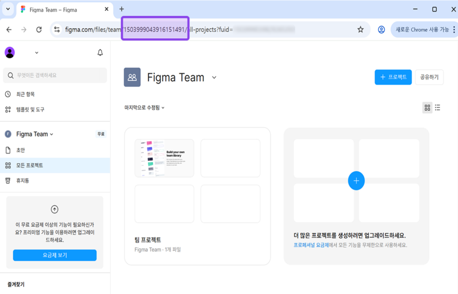458x294 pixels.
Task: Open the 마지막으로 수정됨 sort dropdown
Action: 144,108
